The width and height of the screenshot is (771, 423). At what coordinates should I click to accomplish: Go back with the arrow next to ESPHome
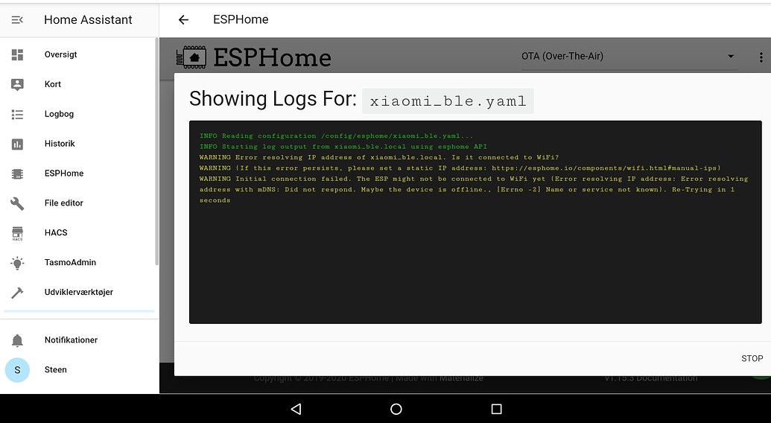[183, 19]
